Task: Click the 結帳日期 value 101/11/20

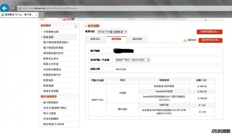Action: tap(121, 70)
